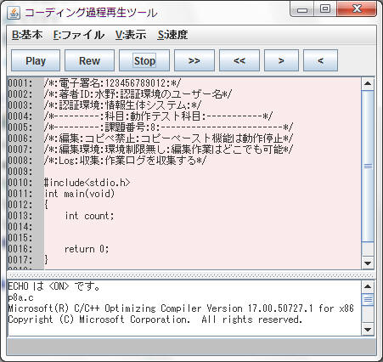Fast rewind with the << button
Screen dimensions: 383x362
coord(239,60)
